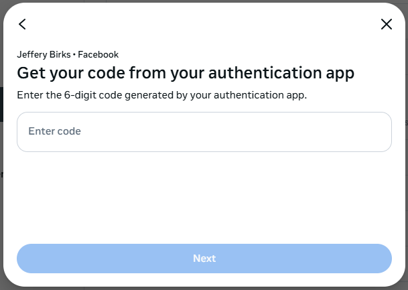Viewport: 408px width, 290px height.
Task: Close the authentication code dialog
Action: point(386,24)
